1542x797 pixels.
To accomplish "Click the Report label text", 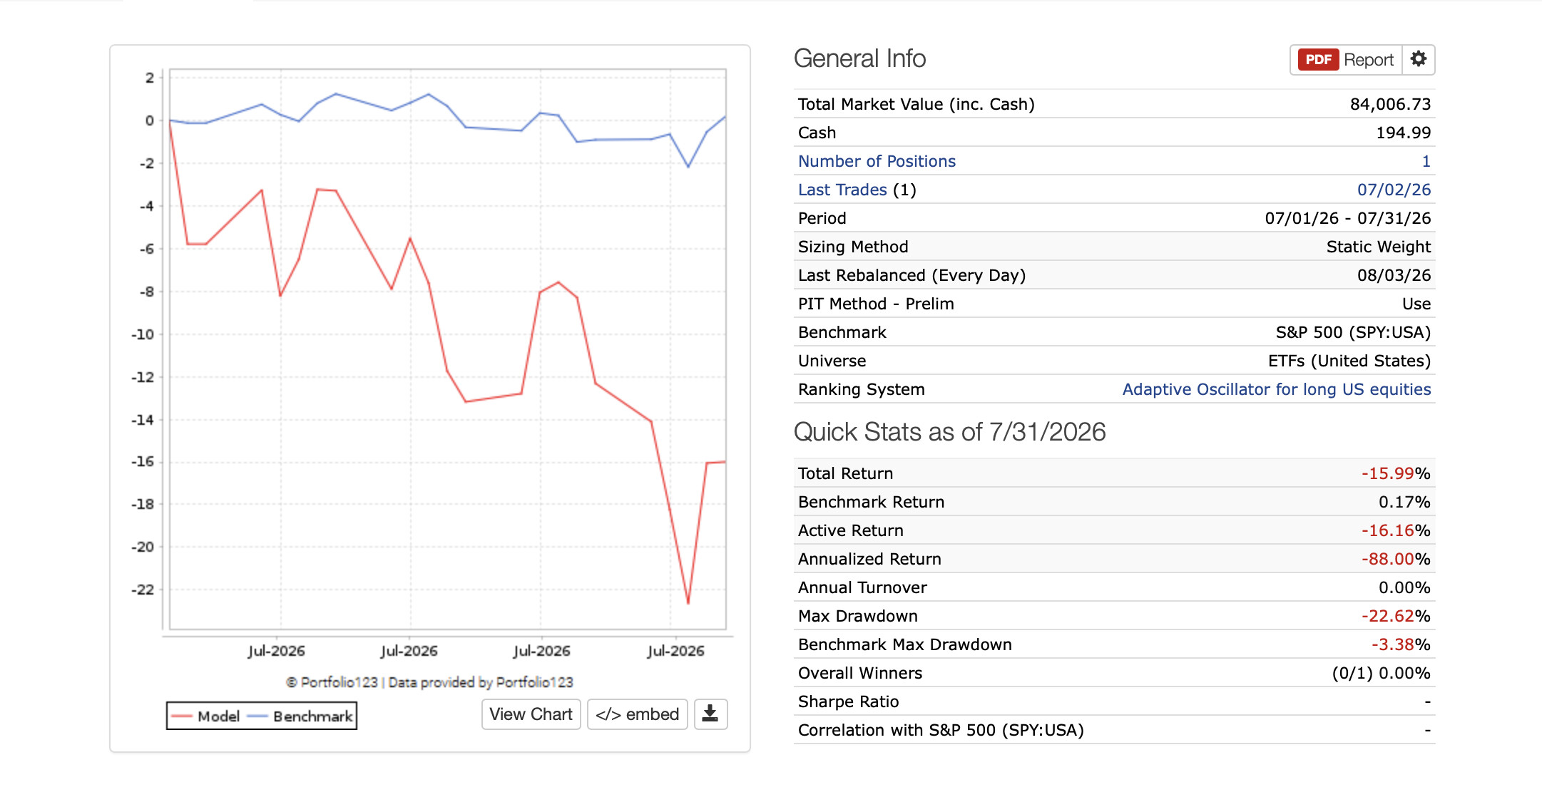I will click(1368, 60).
